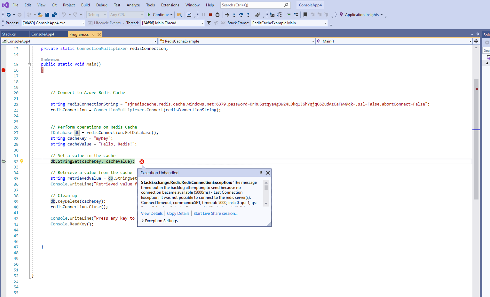Click scroll up arrow in exception message

(266, 183)
